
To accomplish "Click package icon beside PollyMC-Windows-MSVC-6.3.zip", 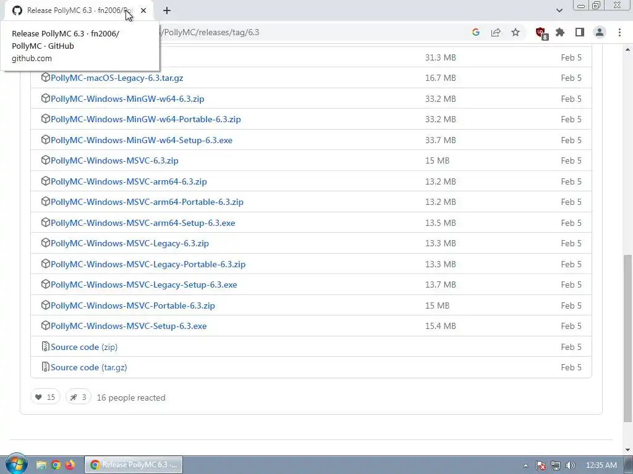I will click(x=46, y=160).
